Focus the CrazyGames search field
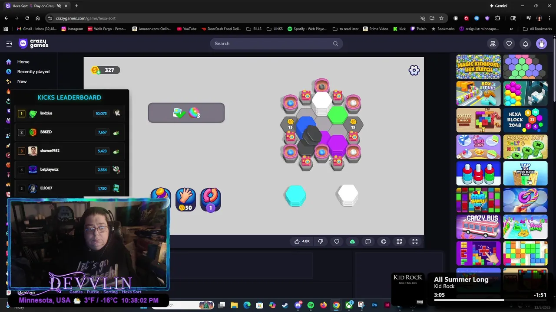The height and width of the screenshot is (312, 556). [276, 43]
